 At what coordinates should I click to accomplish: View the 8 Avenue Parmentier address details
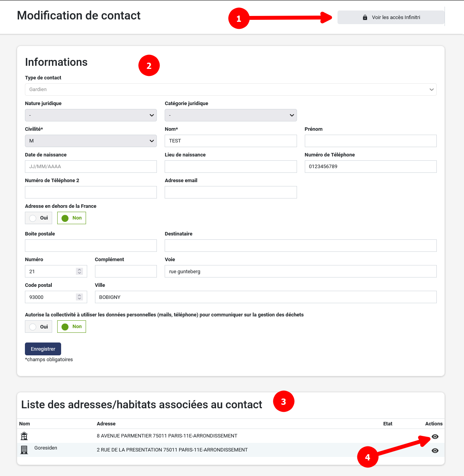pos(435,437)
